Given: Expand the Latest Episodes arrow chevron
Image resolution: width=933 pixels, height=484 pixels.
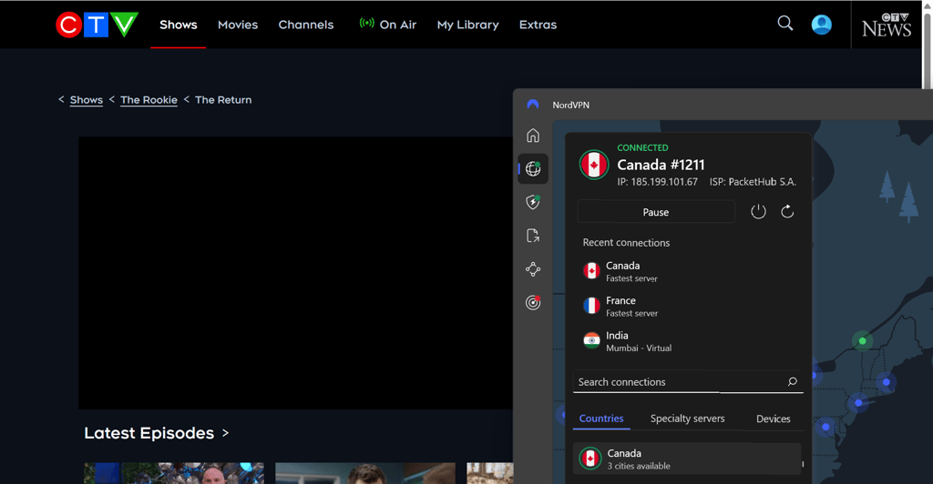Looking at the screenshot, I should point(226,433).
